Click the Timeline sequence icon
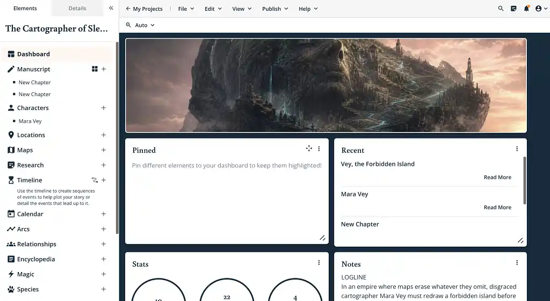This screenshot has height=301, width=550. coord(95,180)
